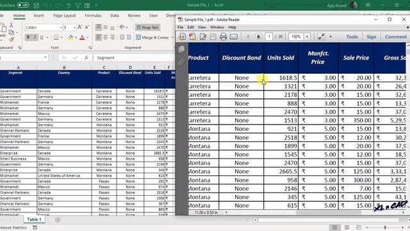Adjust the Excel zoom slider
Image resolution: width=410 pixels, height=231 pixels.
[x=385, y=227]
